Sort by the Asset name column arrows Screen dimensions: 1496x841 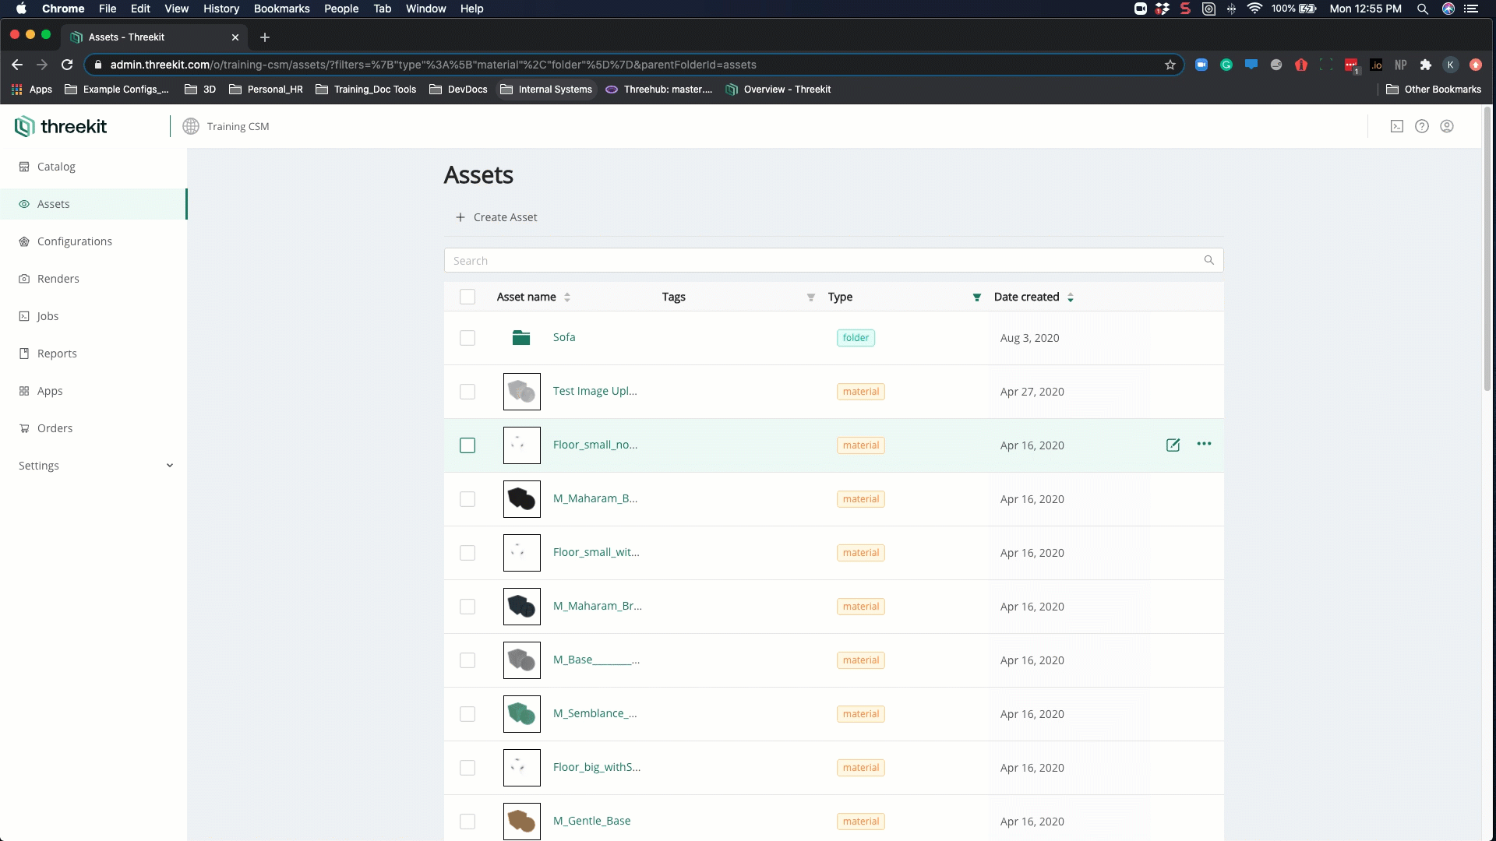(567, 297)
